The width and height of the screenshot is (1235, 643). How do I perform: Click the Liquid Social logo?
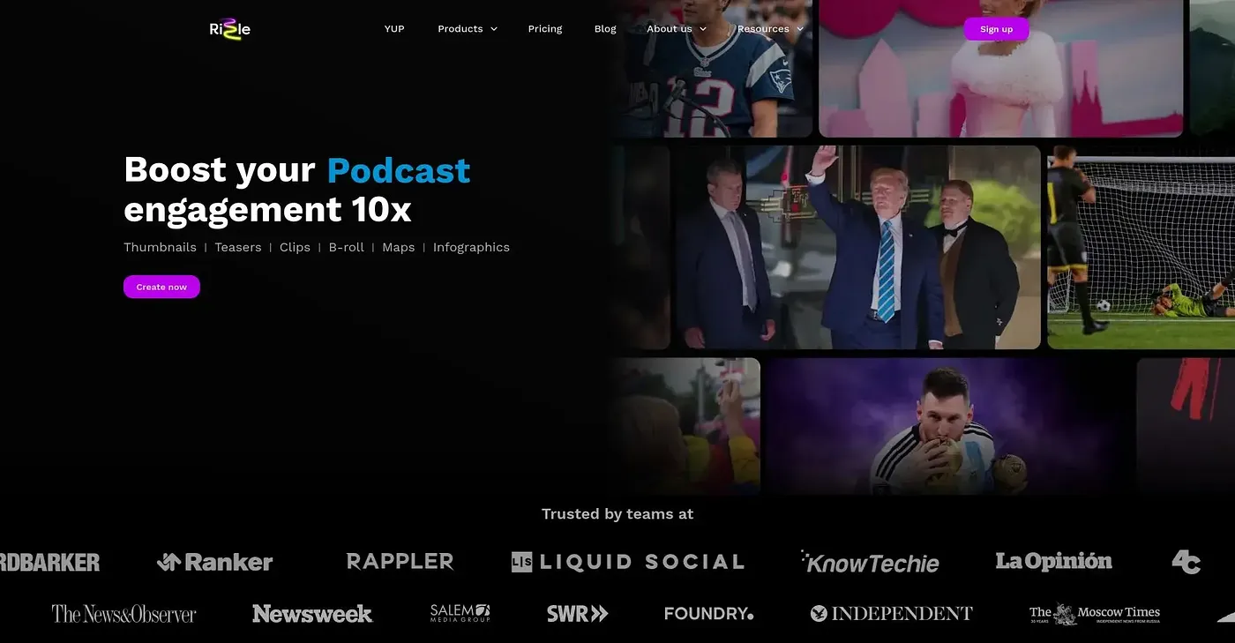628,562
